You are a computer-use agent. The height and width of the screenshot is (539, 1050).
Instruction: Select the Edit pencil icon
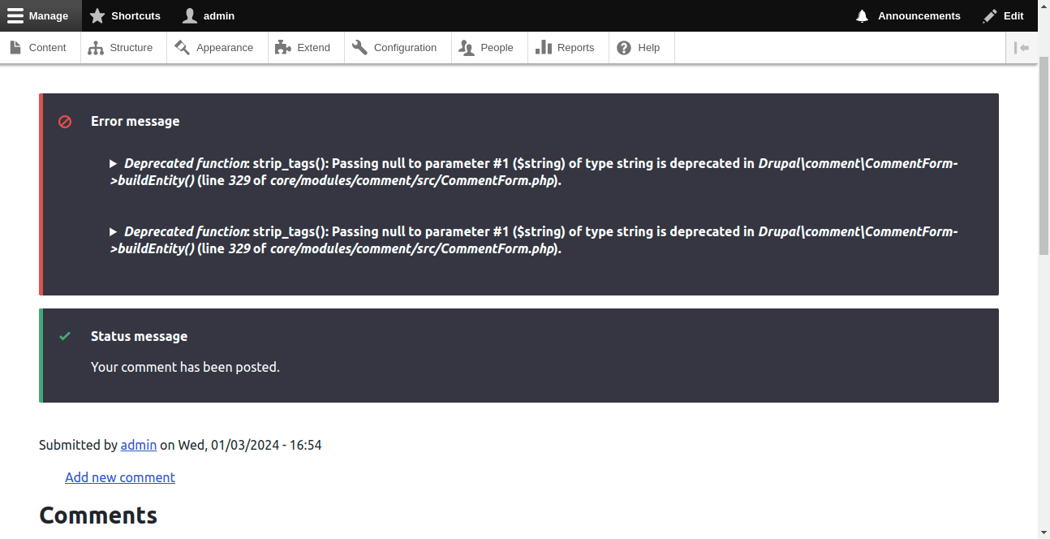pyautogui.click(x=988, y=15)
